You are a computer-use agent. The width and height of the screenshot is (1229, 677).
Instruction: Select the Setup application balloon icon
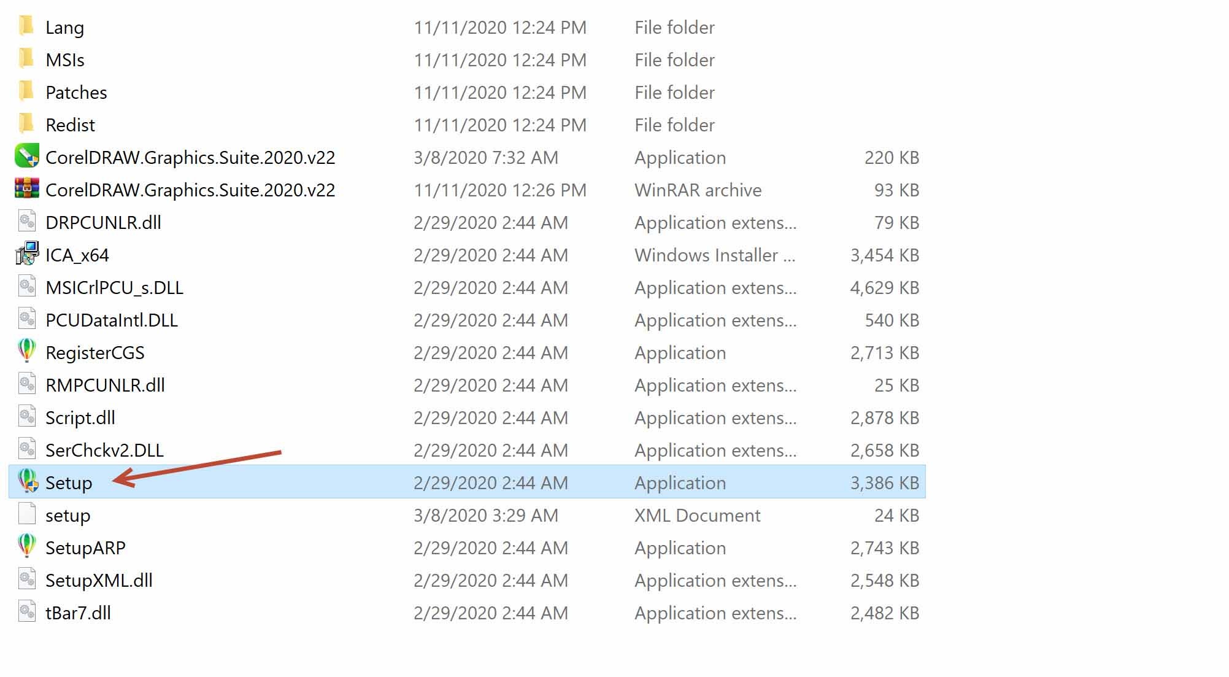point(28,482)
